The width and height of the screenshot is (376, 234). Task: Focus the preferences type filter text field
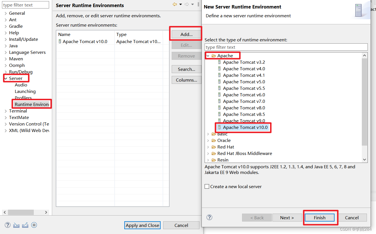pos(26,5)
